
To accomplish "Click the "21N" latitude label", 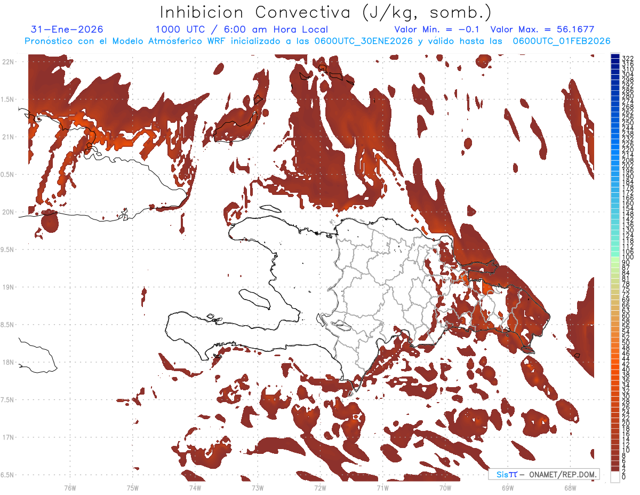I will 8,137.
